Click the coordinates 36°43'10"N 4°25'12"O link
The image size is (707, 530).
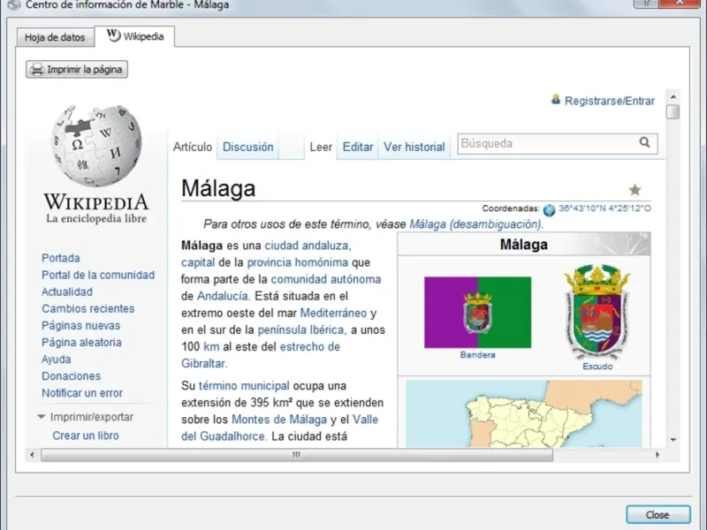point(604,208)
